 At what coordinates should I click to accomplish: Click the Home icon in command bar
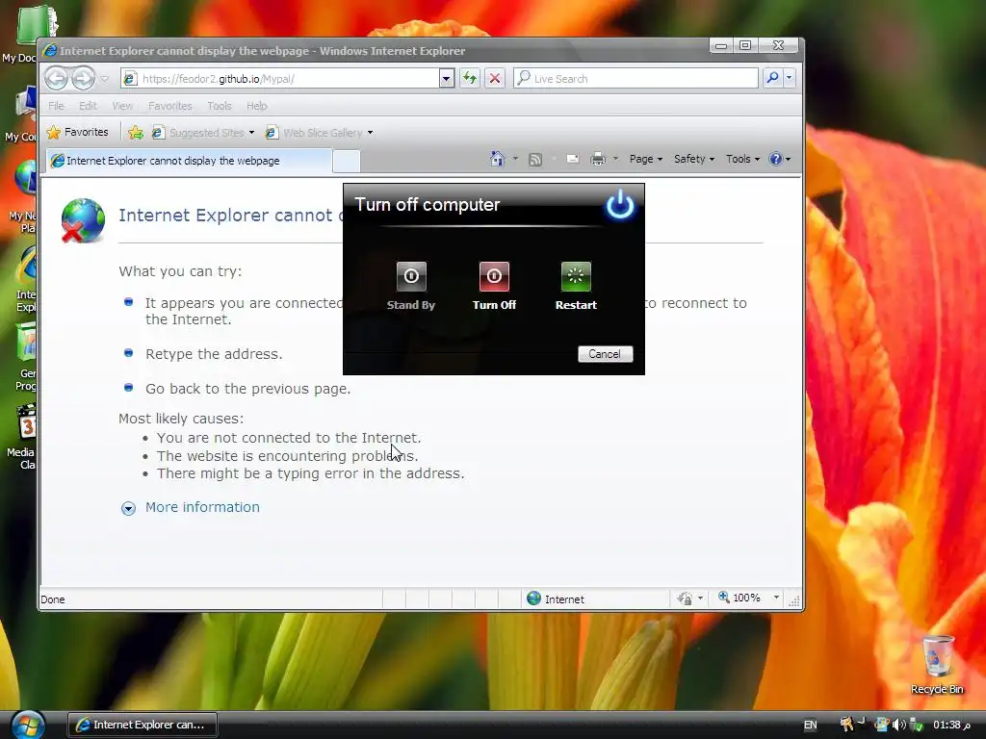tap(498, 159)
